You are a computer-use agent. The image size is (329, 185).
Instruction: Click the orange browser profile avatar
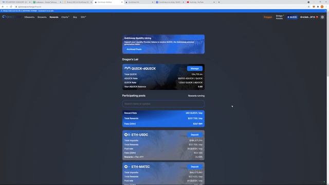click(x=322, y=7)
